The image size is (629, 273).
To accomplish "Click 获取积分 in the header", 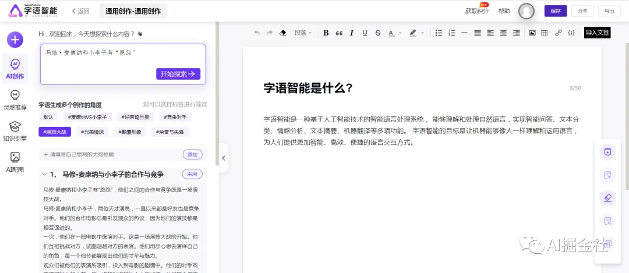I will (477, 11).
